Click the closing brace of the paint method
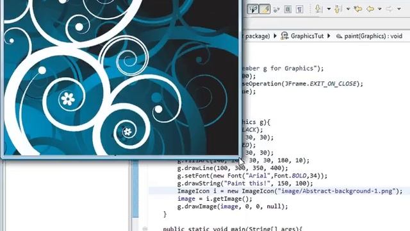This screenshot has height=231, width=410. (x=165, y=214)
